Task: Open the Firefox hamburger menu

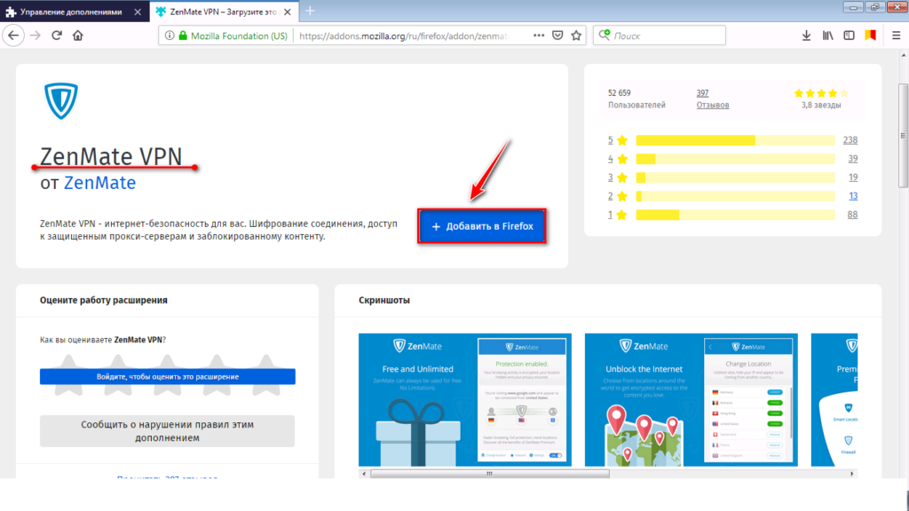Action: (x=897, y=35)
